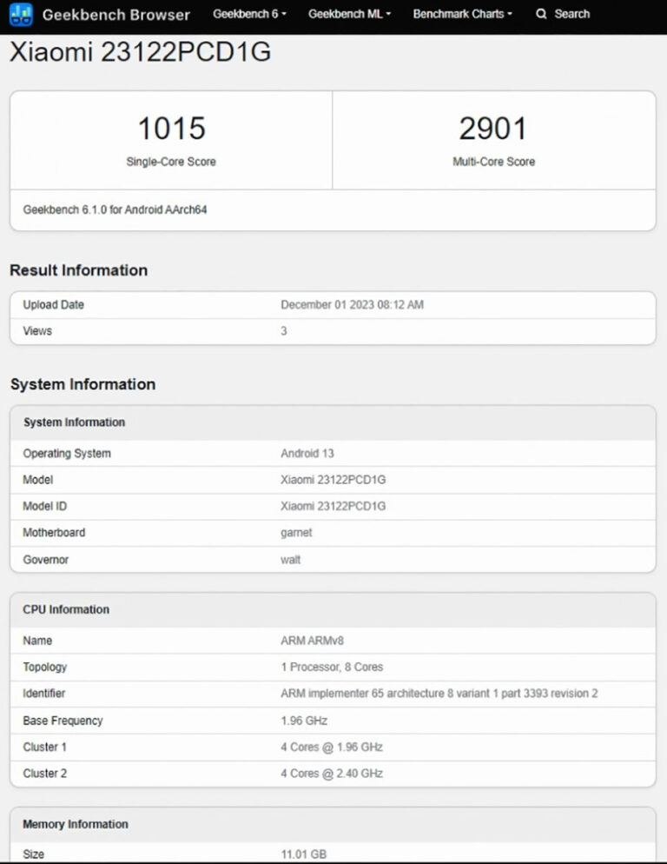Screen dimensions: 667x864
Task: Click the Search text in navbar
Action: tap(571, 14)
